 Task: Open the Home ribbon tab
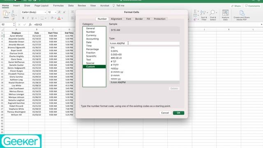coord(5,5)
